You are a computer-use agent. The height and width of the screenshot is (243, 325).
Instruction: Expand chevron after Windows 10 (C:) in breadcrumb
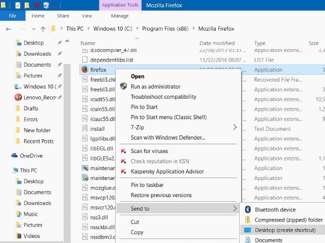coord(137,29)
